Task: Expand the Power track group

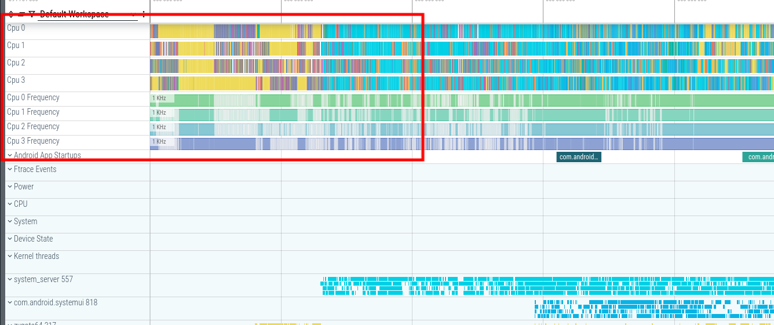Action: pos(10,187)
